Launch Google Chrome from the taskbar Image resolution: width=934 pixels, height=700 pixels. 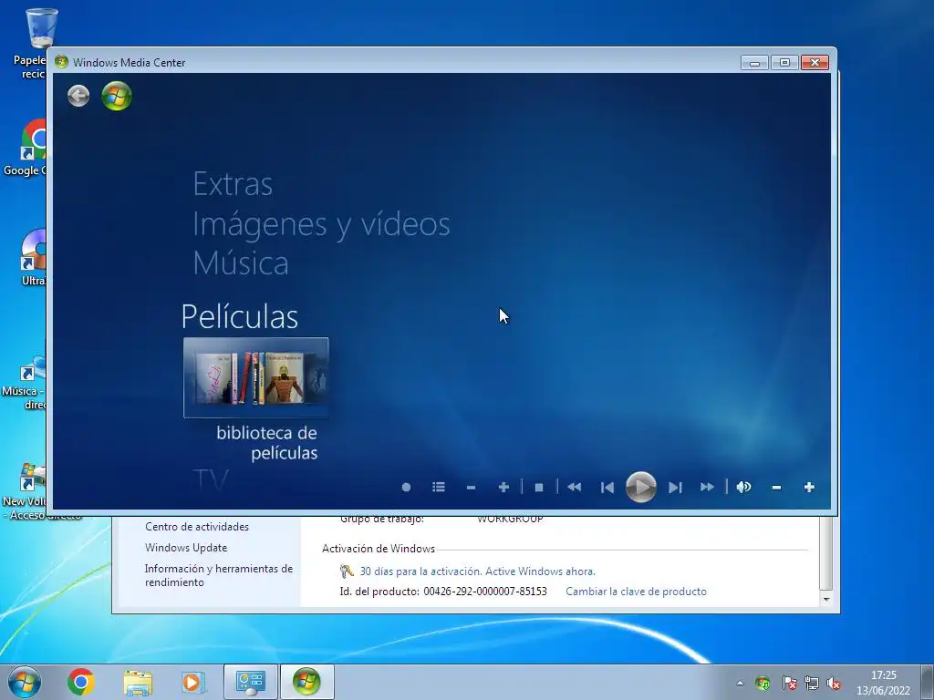81,682
